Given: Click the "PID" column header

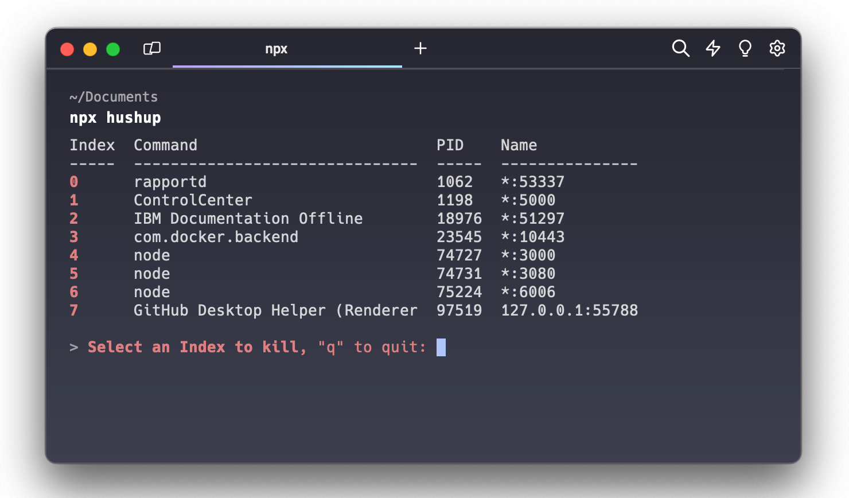Looking at the screenshot, I should point(450,145).
